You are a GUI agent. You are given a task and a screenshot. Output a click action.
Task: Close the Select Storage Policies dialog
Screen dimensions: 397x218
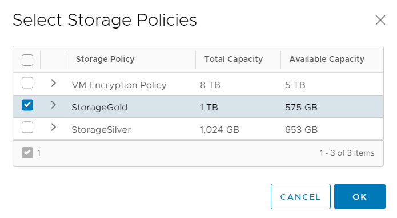(380, 20)
